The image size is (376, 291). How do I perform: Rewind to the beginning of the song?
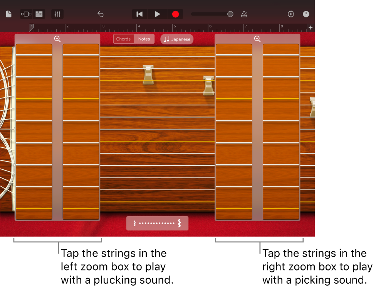pos(139,14)
